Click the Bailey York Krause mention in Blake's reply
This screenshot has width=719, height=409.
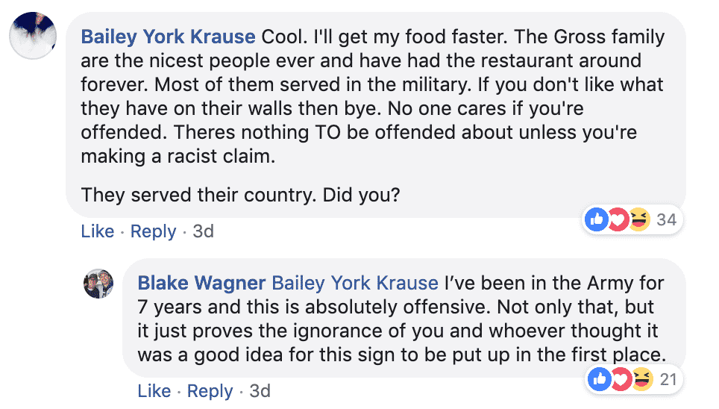(x=354, y=283)
